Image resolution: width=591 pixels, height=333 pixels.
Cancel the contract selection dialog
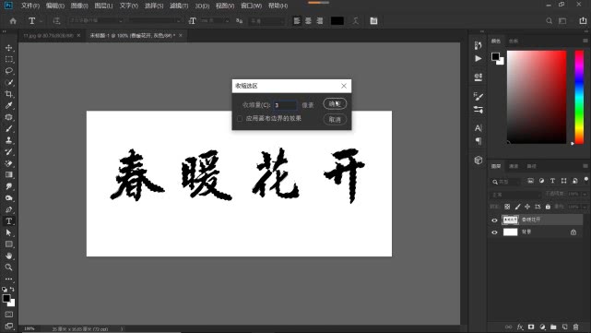click(335, 120)
